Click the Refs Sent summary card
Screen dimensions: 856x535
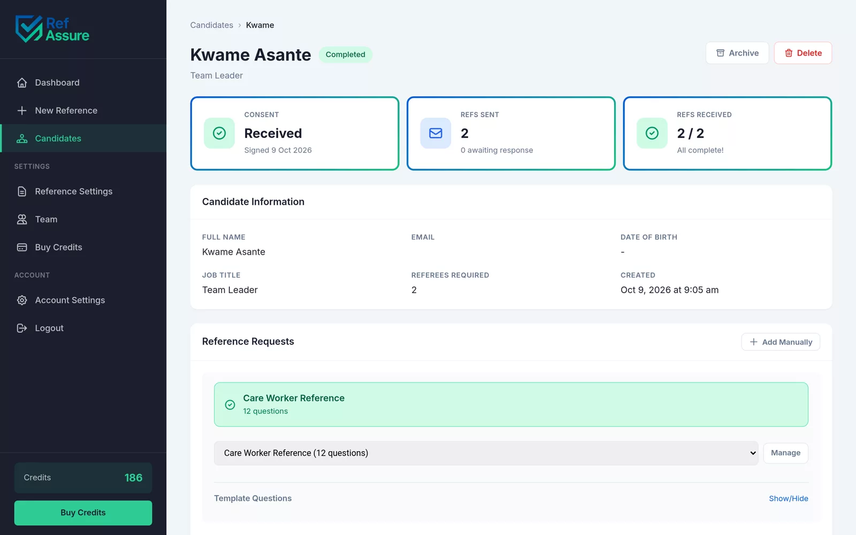point(511,133)
